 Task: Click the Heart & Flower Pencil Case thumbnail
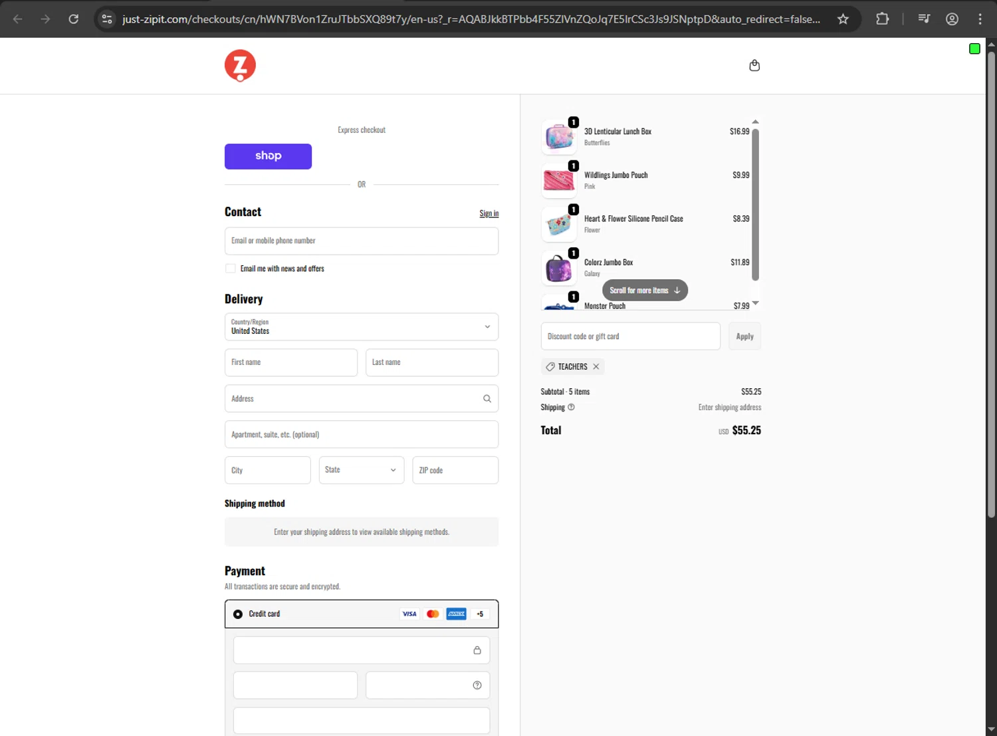coord(559,224)
